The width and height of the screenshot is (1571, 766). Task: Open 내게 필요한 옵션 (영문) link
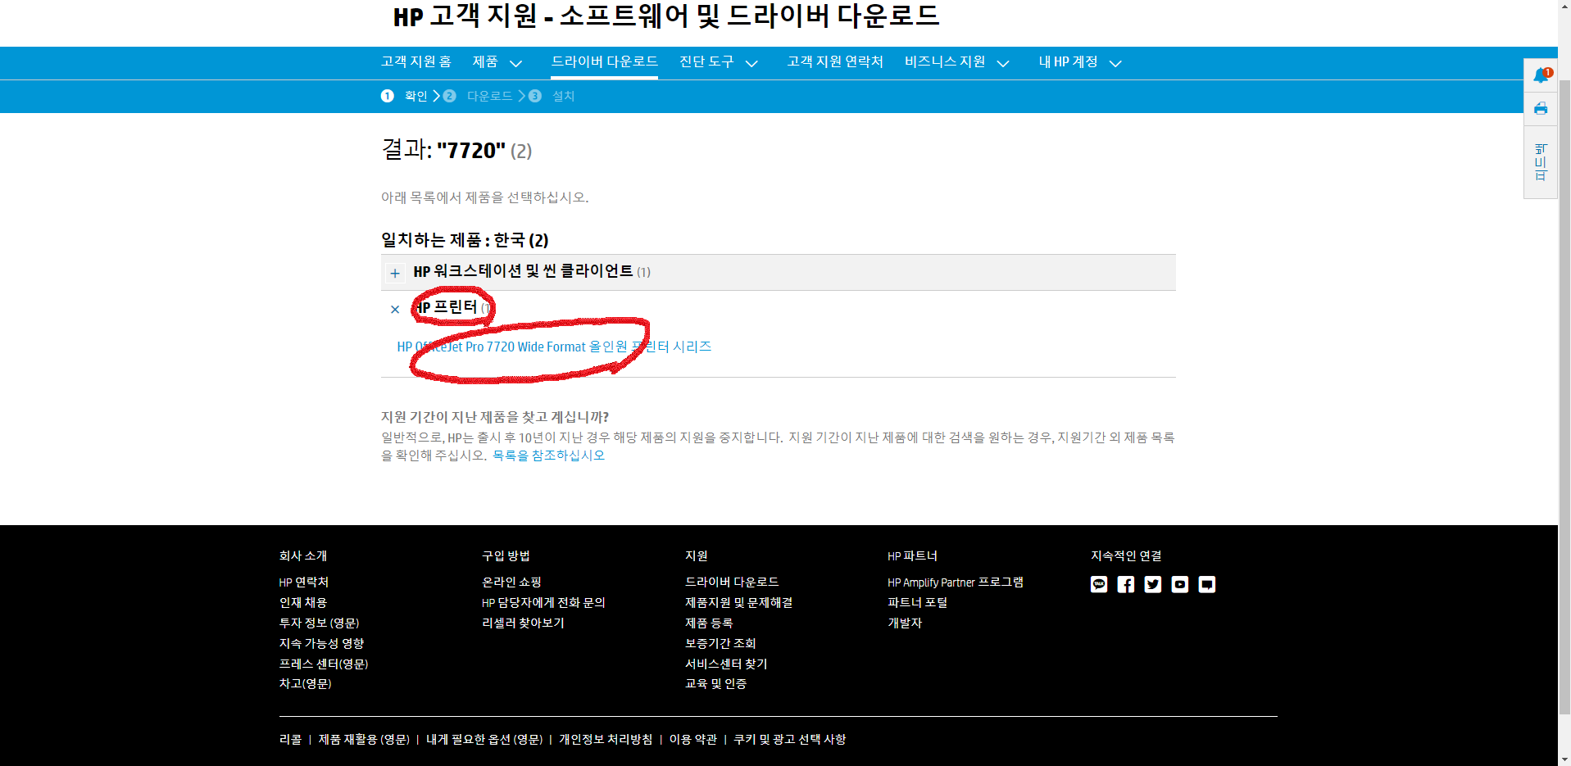pyautogui.click(x=484, y=740)
